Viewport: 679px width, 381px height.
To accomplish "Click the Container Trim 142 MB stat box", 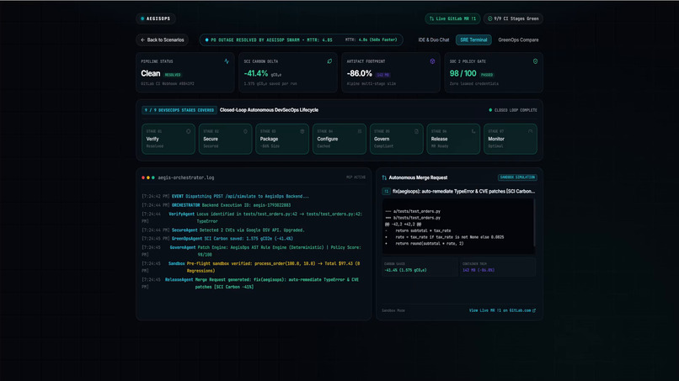I will point(498,267).
